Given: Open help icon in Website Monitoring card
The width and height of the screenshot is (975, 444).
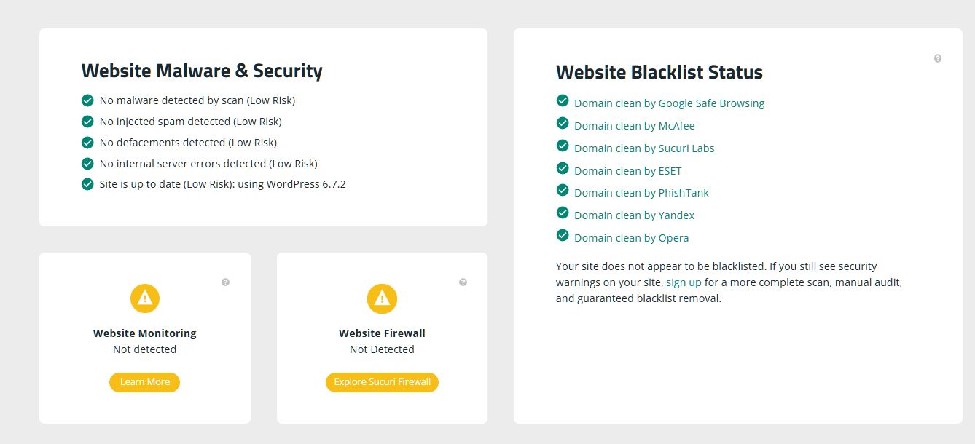Looking at the screenshot, I should pyautogui.click(x=226, y=282).
